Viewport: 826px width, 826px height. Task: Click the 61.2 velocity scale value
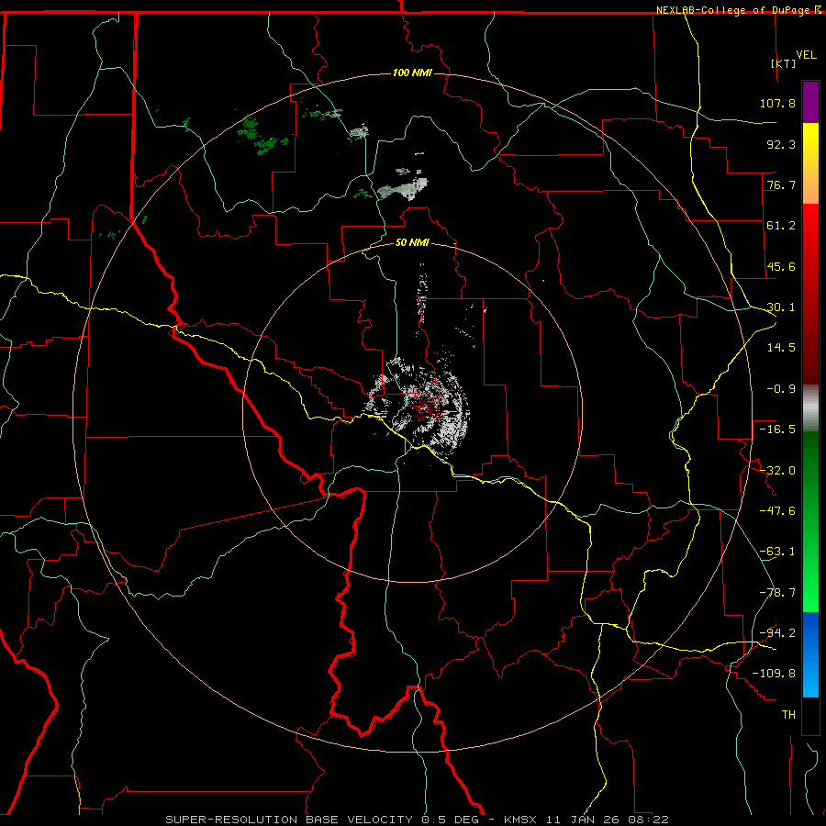pos(781,226)
